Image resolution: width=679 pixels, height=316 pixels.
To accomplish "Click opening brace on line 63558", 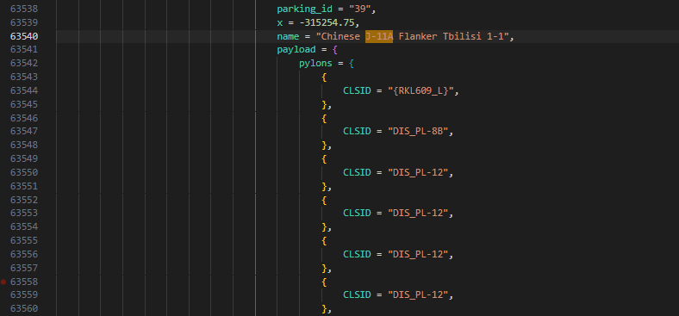I will coord(324,282).
